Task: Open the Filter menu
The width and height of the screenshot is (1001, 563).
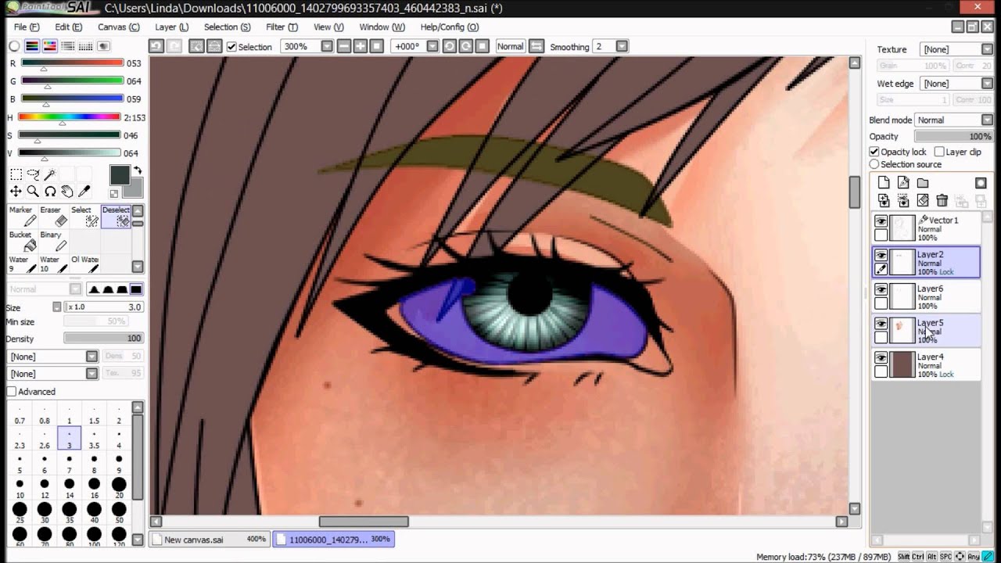Action: (x=282, y=27)
